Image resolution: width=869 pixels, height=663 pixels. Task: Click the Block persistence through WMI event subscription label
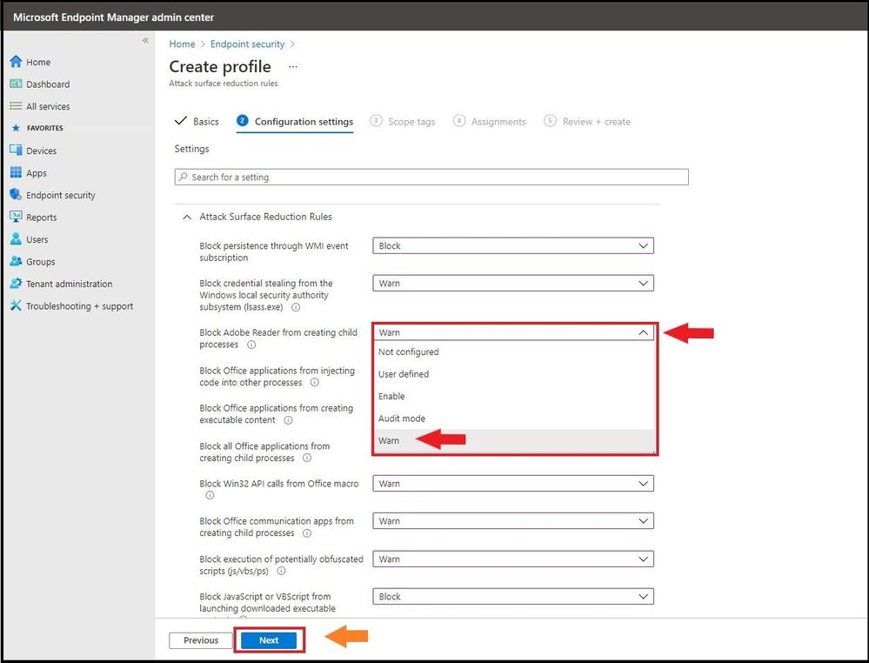[x=274, y=251]
